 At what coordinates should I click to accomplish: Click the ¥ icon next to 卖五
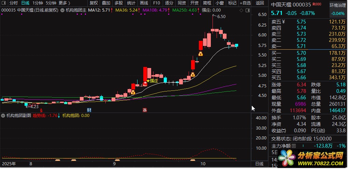pyautogui.click(x=283, y=22)
